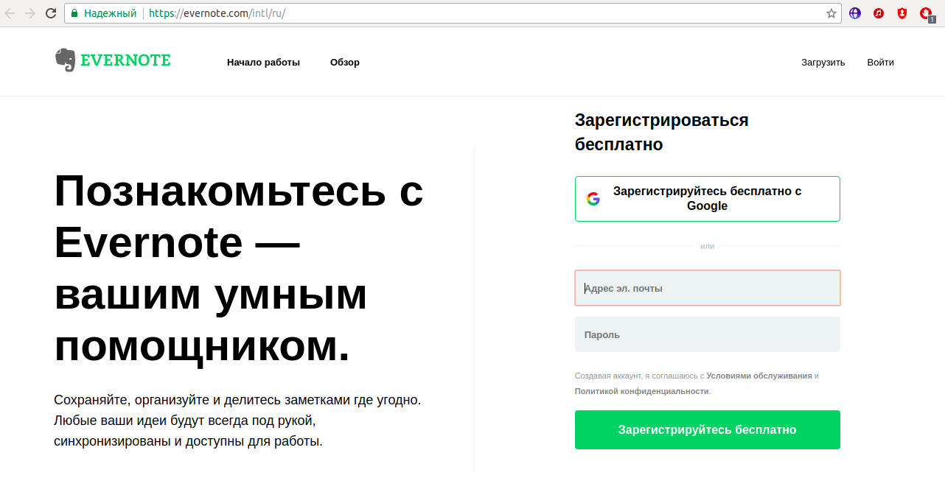Open the red extension with badge 1
The width and height of the screenshot is (945, 492).
[x=927, y=14]
